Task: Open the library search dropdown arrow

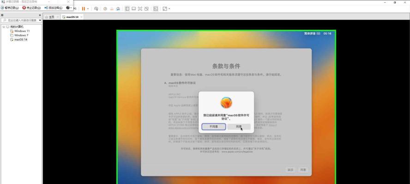Action: pos(40,20)
